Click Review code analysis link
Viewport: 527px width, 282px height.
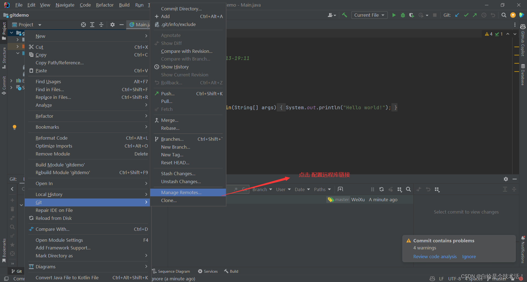point(435,257)
